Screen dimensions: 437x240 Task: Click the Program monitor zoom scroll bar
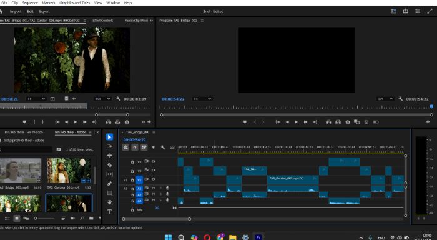pyautogui.click(x=297, y=115)
